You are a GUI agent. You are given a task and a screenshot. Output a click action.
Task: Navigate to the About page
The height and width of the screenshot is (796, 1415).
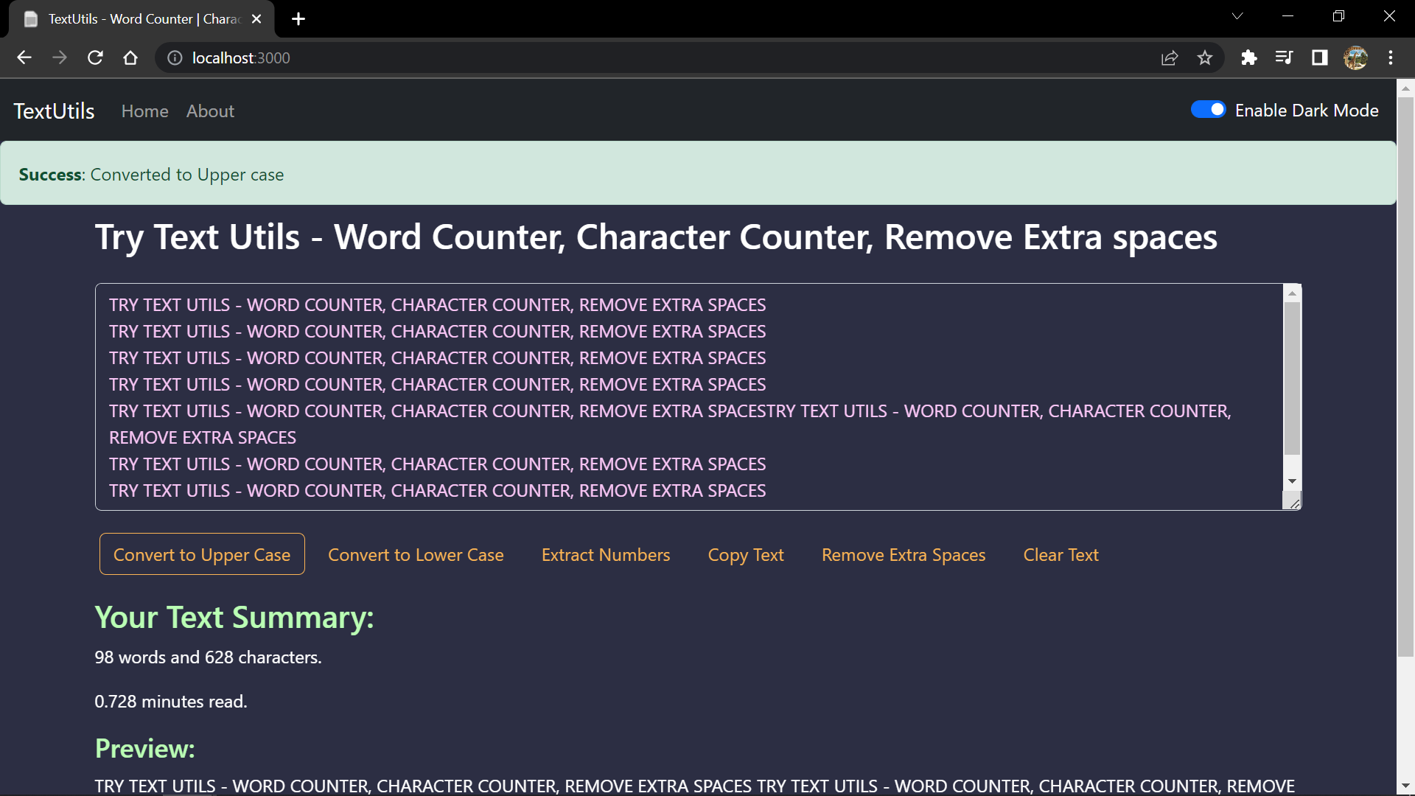click(209, 111)
